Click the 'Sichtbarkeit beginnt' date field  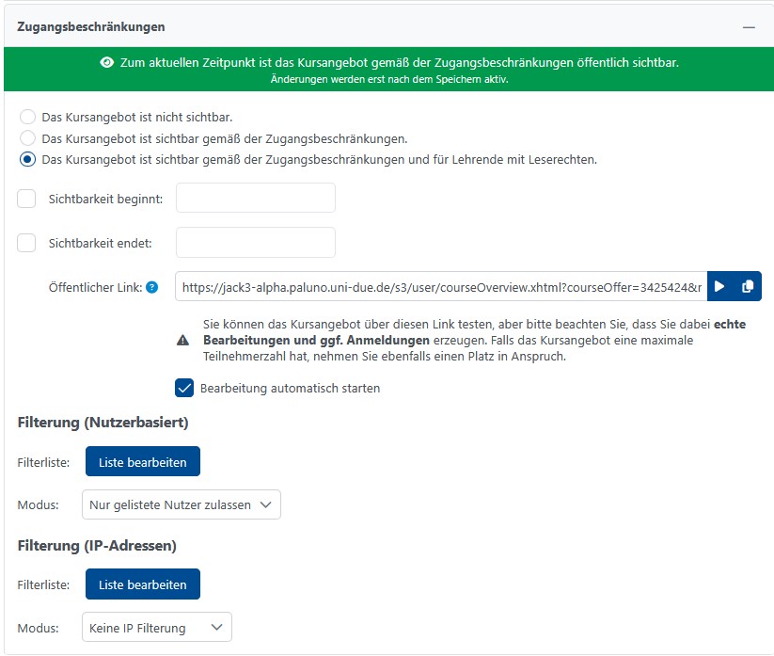(x=256, y=199)
